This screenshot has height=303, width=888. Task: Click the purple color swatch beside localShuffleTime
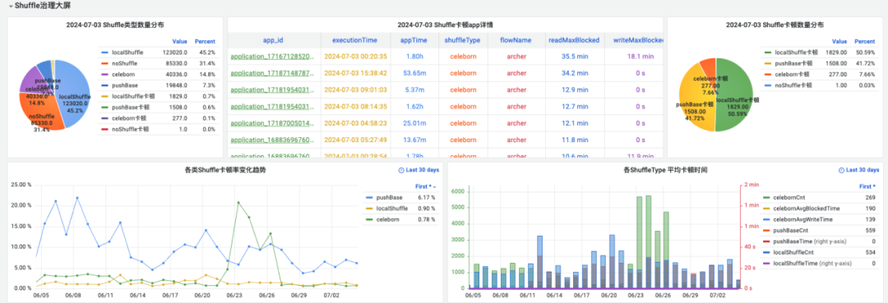[766, 264]
